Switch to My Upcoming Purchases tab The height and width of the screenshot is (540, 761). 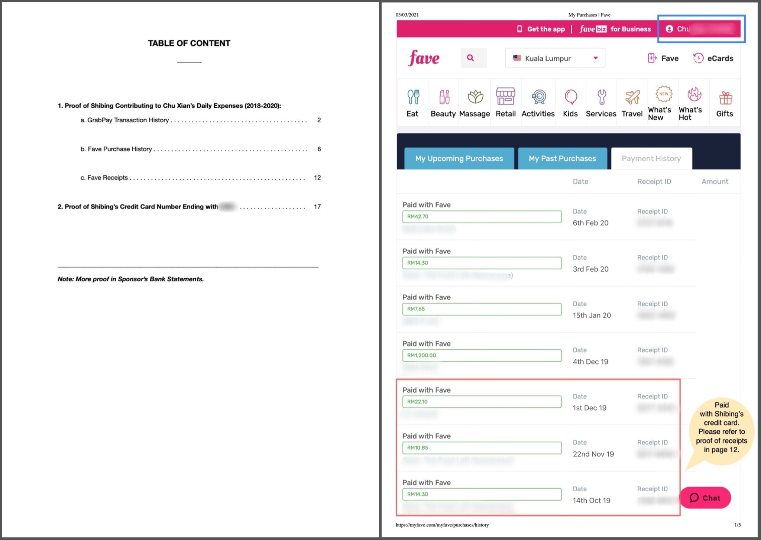click(459, 159)
